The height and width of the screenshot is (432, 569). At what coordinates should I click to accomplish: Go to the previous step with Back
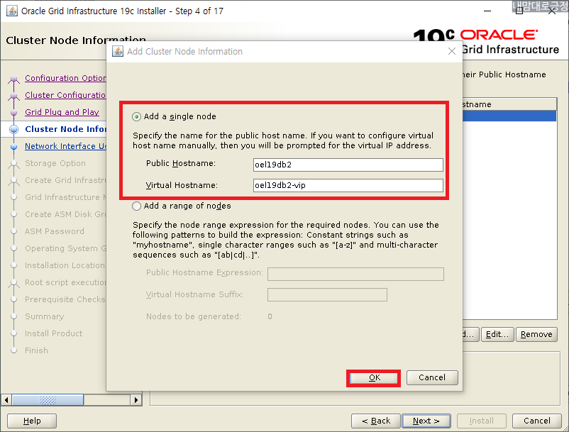376,421
